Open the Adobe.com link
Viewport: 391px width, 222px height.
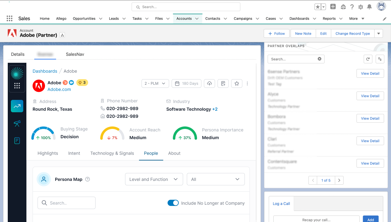click(59, 89)
